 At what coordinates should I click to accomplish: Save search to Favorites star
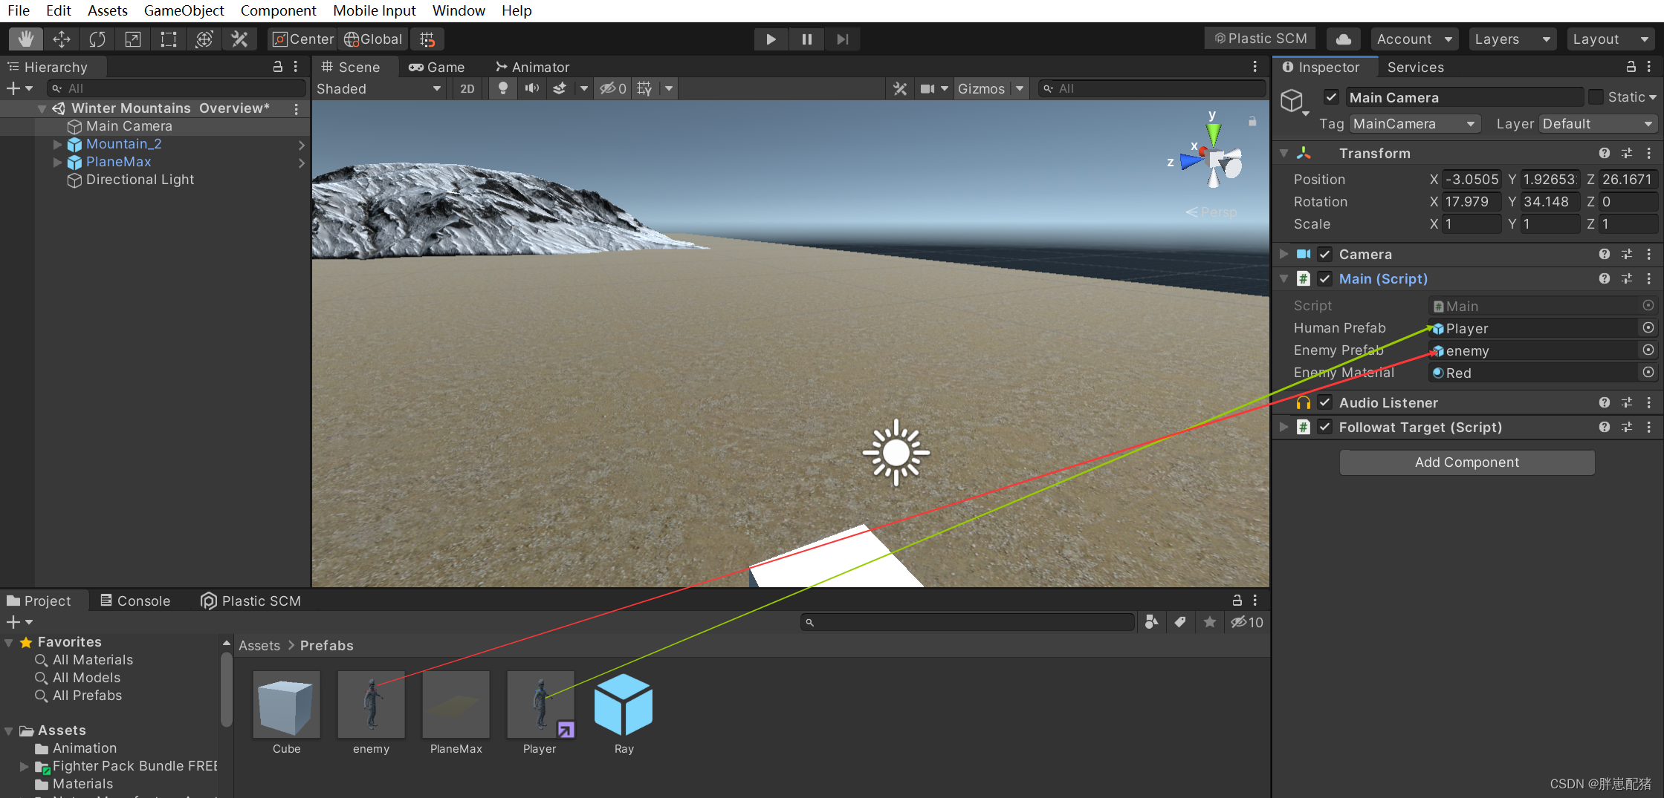click(x=1210, y=622)
